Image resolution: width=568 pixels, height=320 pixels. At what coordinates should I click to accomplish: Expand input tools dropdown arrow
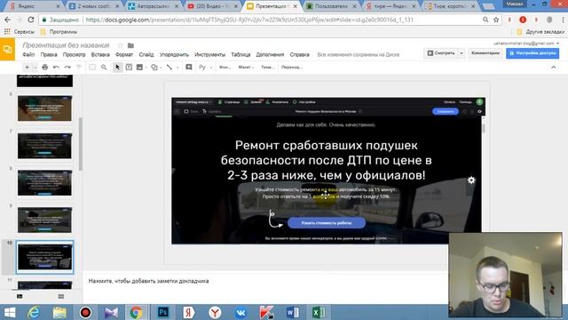pyautogui.click(x=211, y=68)
